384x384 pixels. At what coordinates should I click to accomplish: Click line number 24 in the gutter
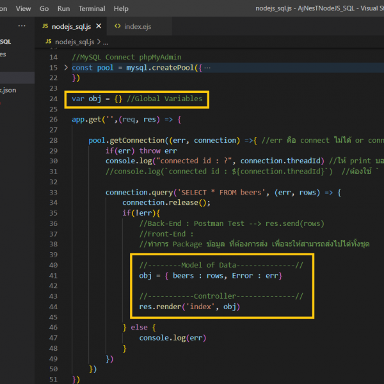click(52, 99)
